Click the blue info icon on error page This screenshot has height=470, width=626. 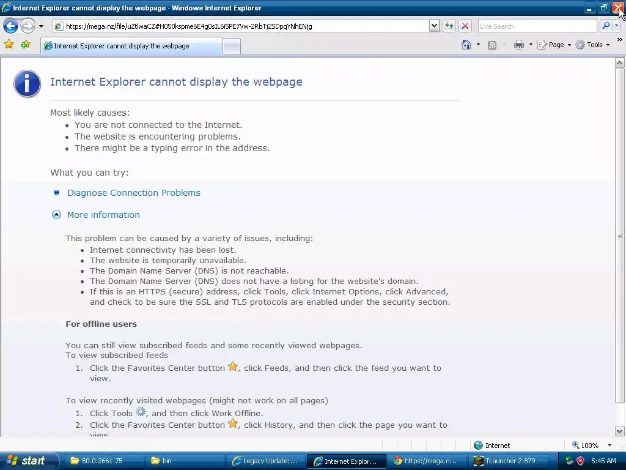click(x=27, y=83)
